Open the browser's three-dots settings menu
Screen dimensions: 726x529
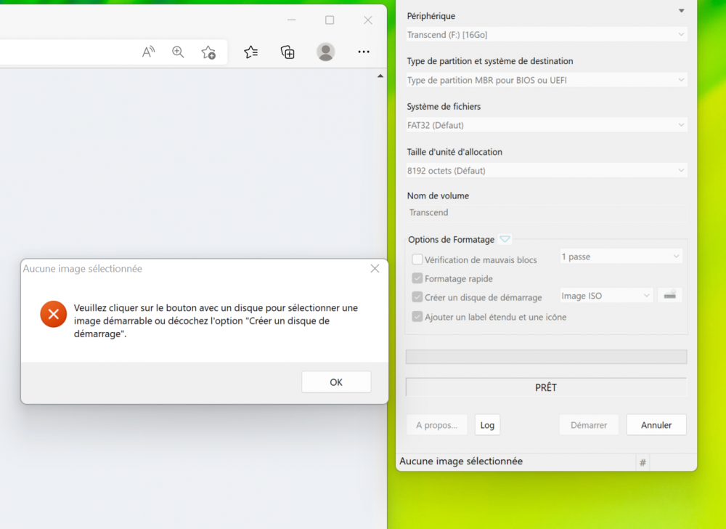364,52
